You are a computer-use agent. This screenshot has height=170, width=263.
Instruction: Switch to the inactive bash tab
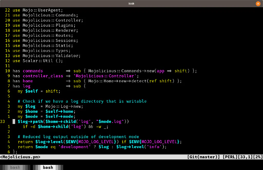tap(15, 167)
